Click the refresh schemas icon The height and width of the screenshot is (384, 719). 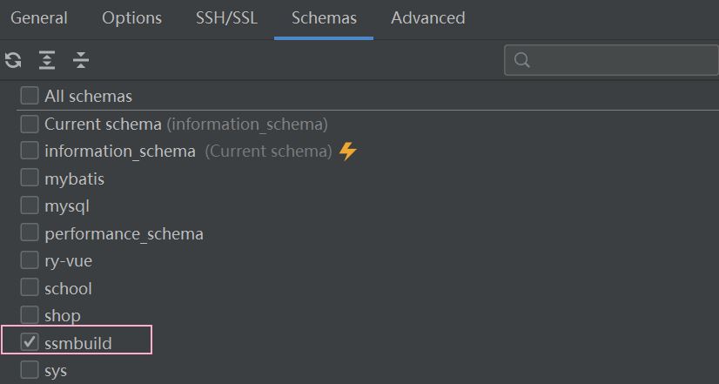[13, 60]
